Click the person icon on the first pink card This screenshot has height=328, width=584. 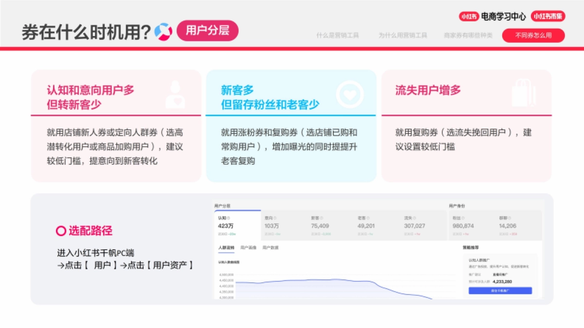[175, 95]
